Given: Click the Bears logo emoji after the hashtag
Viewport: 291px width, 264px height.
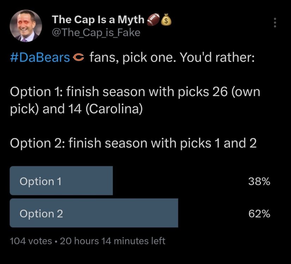Looking at the screenshot, I should point(79,57).
